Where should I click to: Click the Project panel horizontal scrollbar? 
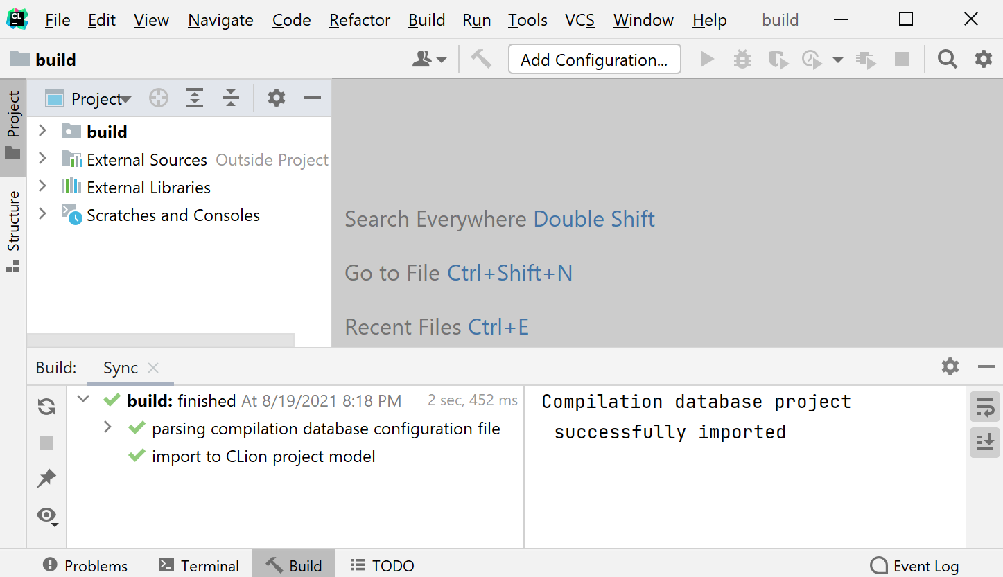coord(161,340)
